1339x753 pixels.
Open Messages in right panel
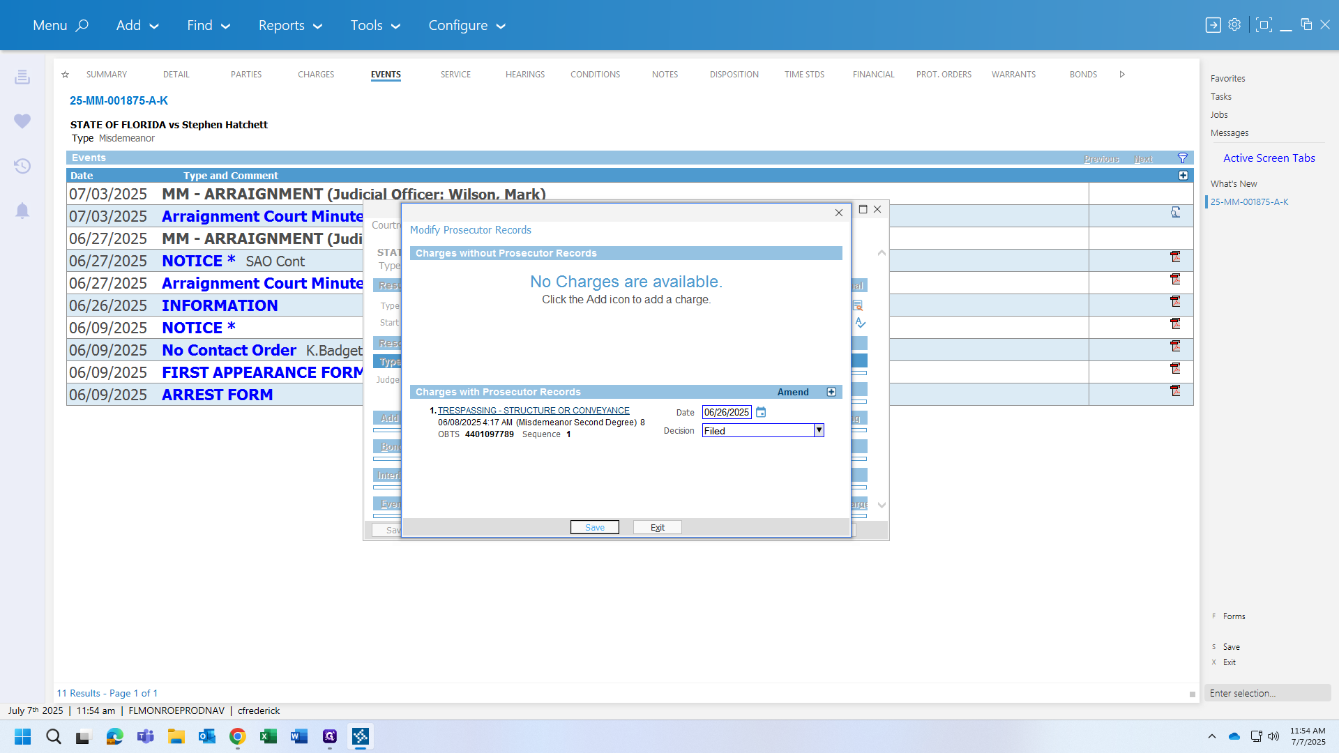tap(1229, 133)
